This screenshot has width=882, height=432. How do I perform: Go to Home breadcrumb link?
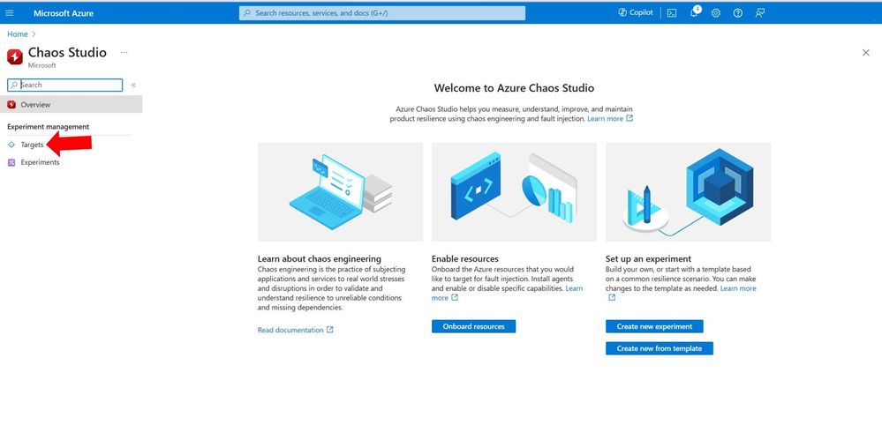18,34
